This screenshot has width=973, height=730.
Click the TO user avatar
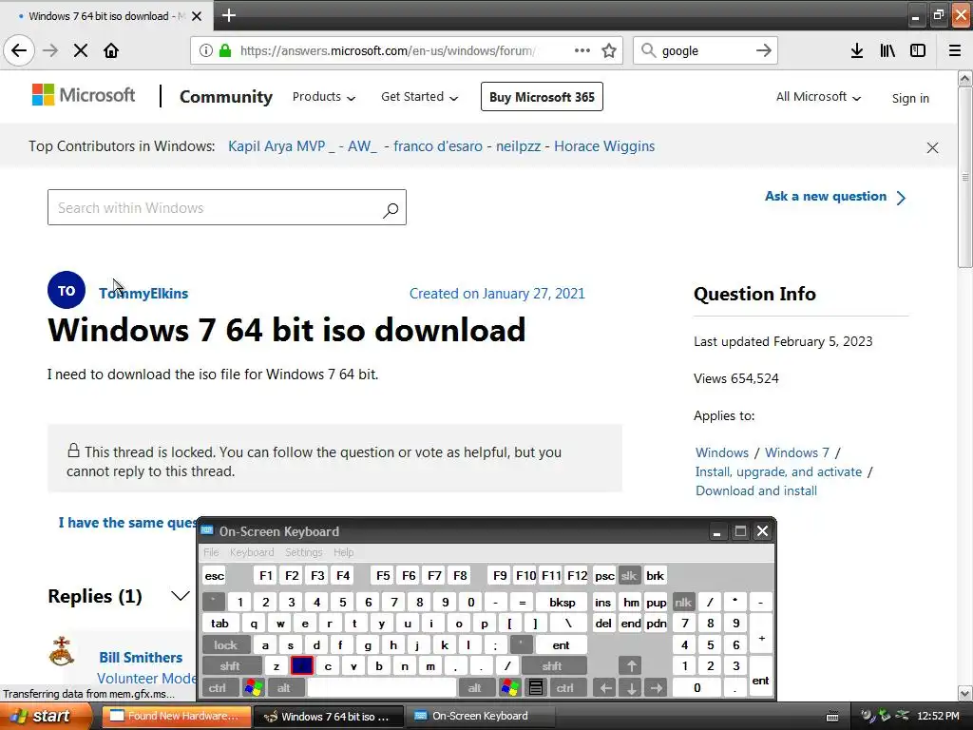tap(67, 290)
